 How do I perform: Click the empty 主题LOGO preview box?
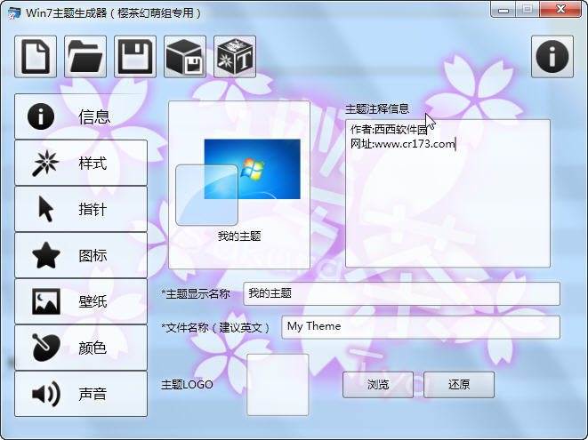[278, 385]
